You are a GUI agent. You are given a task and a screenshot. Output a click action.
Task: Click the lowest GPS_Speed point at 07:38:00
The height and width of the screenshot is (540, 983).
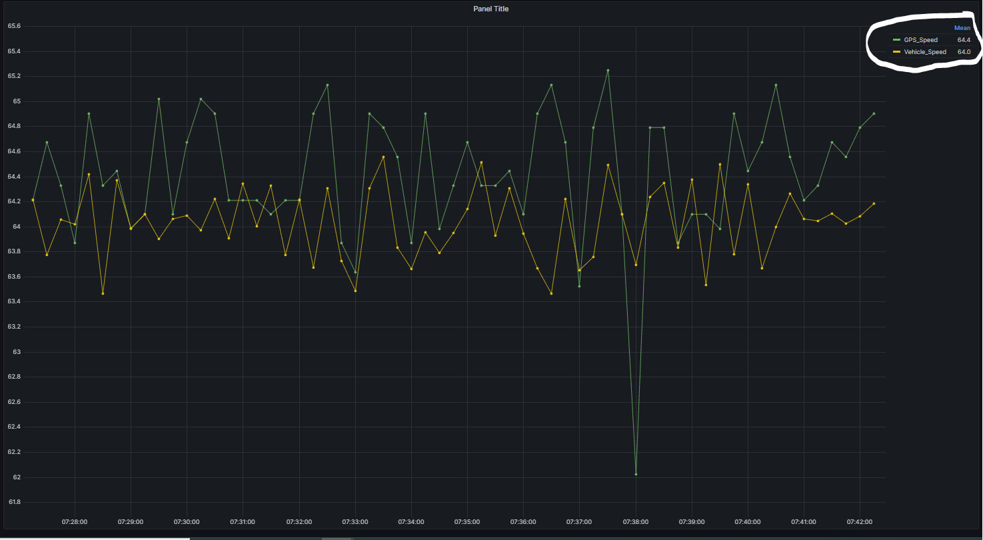636,474
